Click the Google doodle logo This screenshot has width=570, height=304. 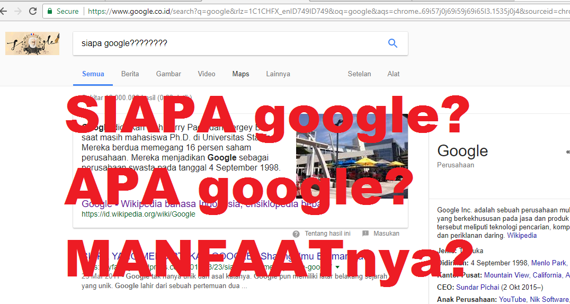point(32,43)
